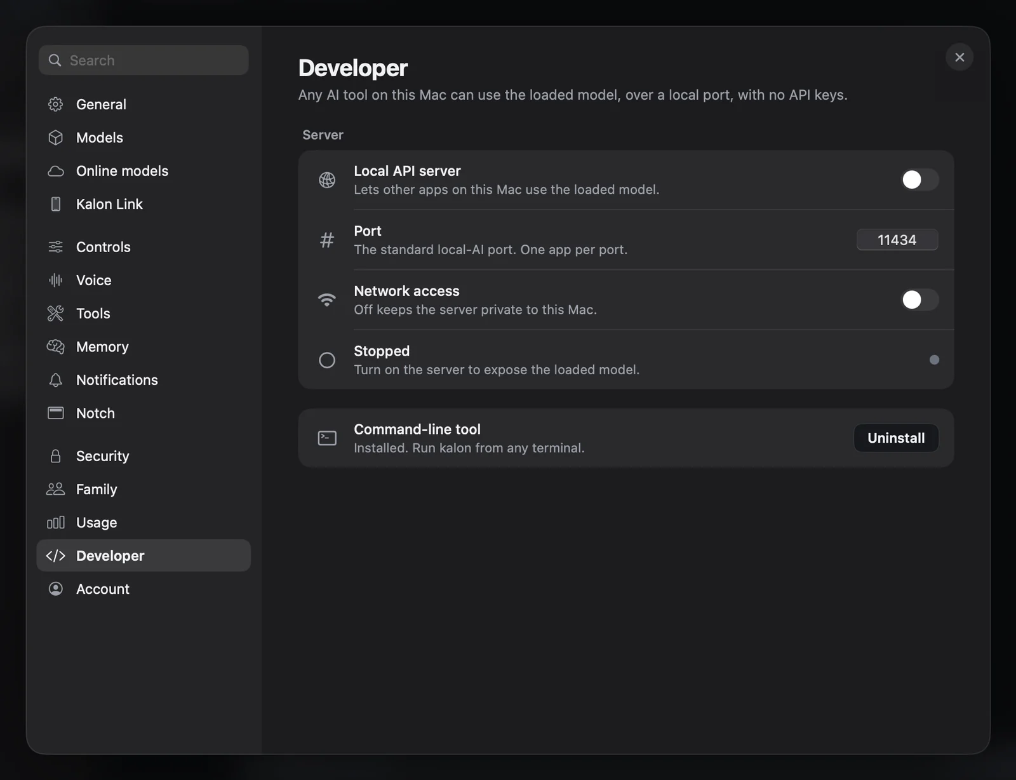Click the Voice waveform icon
This screenshot has height=780, width=1016.
pos(56,280)
